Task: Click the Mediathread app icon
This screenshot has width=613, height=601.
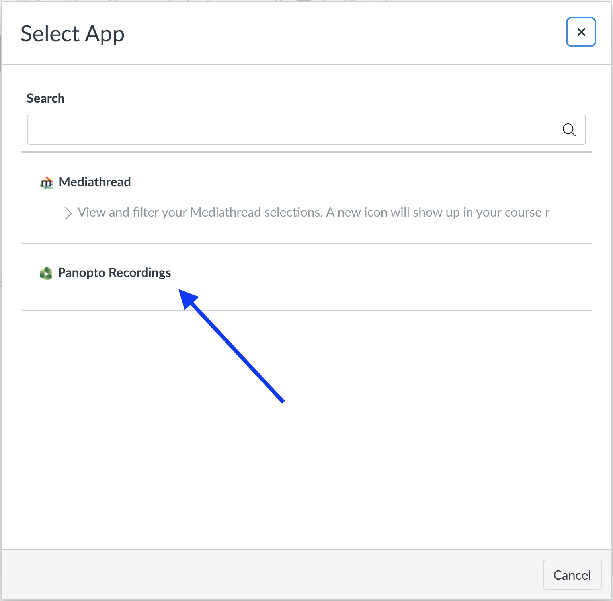Action: 46,183
